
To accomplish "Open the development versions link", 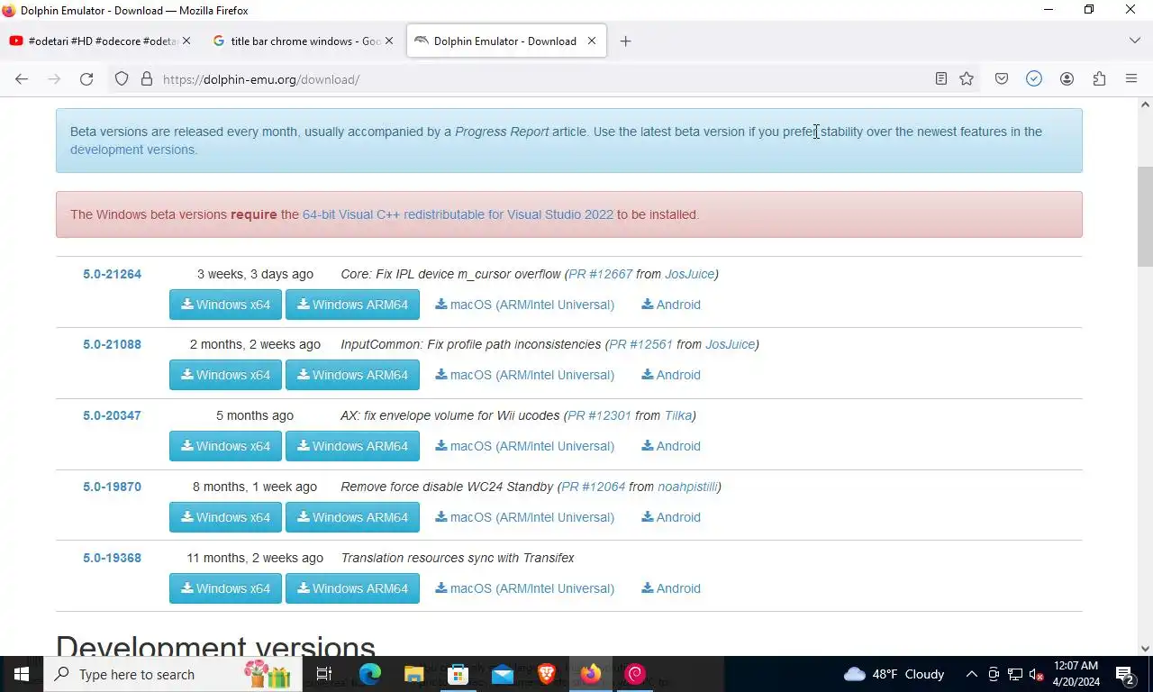I will [132, 150].
